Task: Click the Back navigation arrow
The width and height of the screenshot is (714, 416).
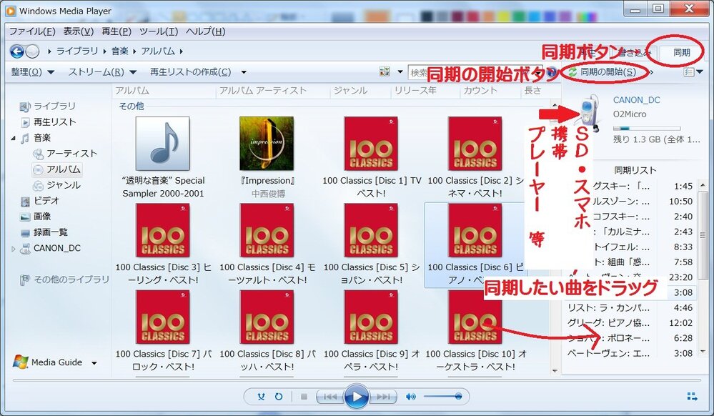Action: [17, 51]
